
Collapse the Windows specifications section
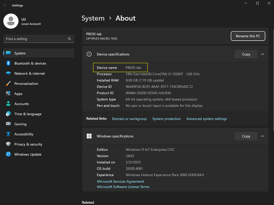(x=262, y=136)
